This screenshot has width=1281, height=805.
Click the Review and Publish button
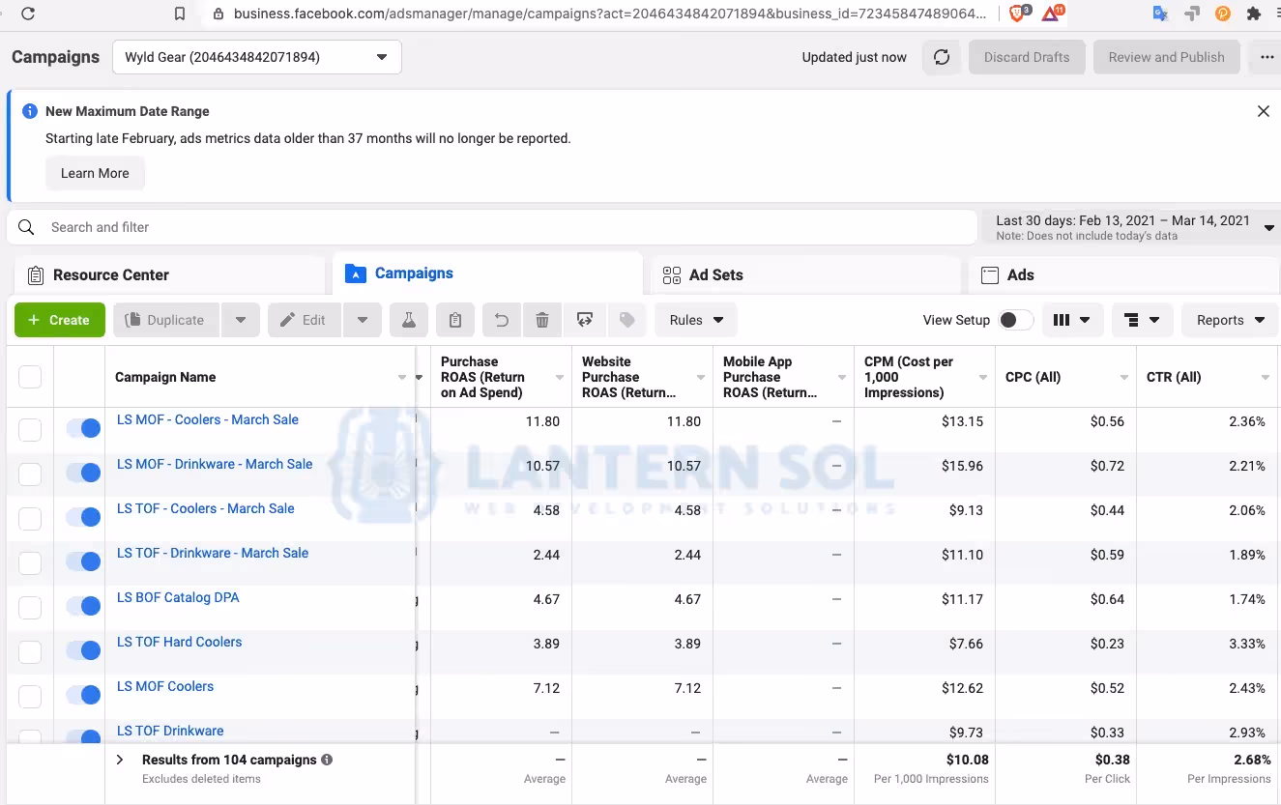[1166, 57]
